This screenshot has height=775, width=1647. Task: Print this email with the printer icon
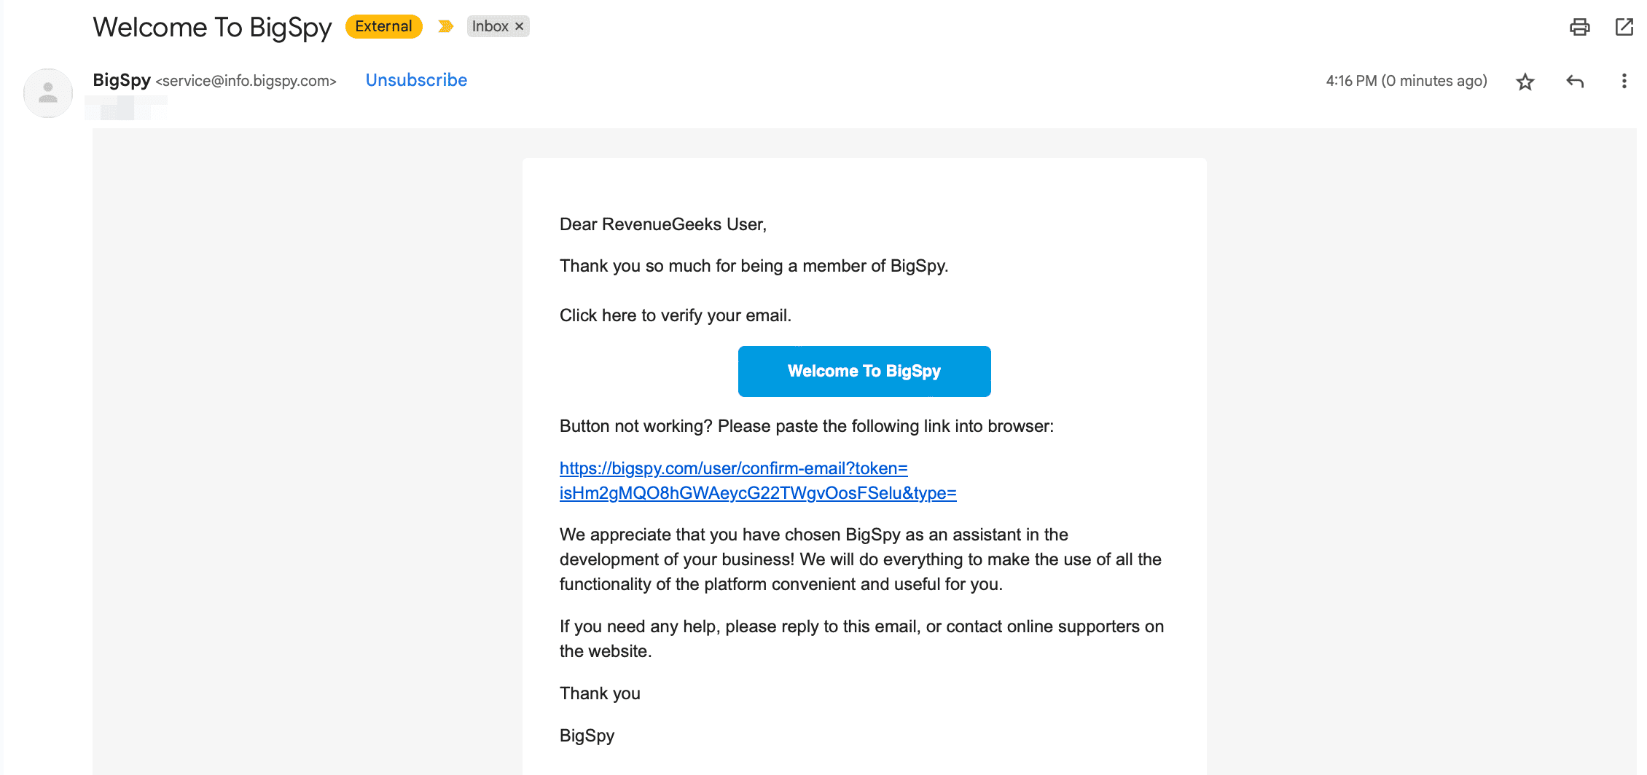(1579, 27)
